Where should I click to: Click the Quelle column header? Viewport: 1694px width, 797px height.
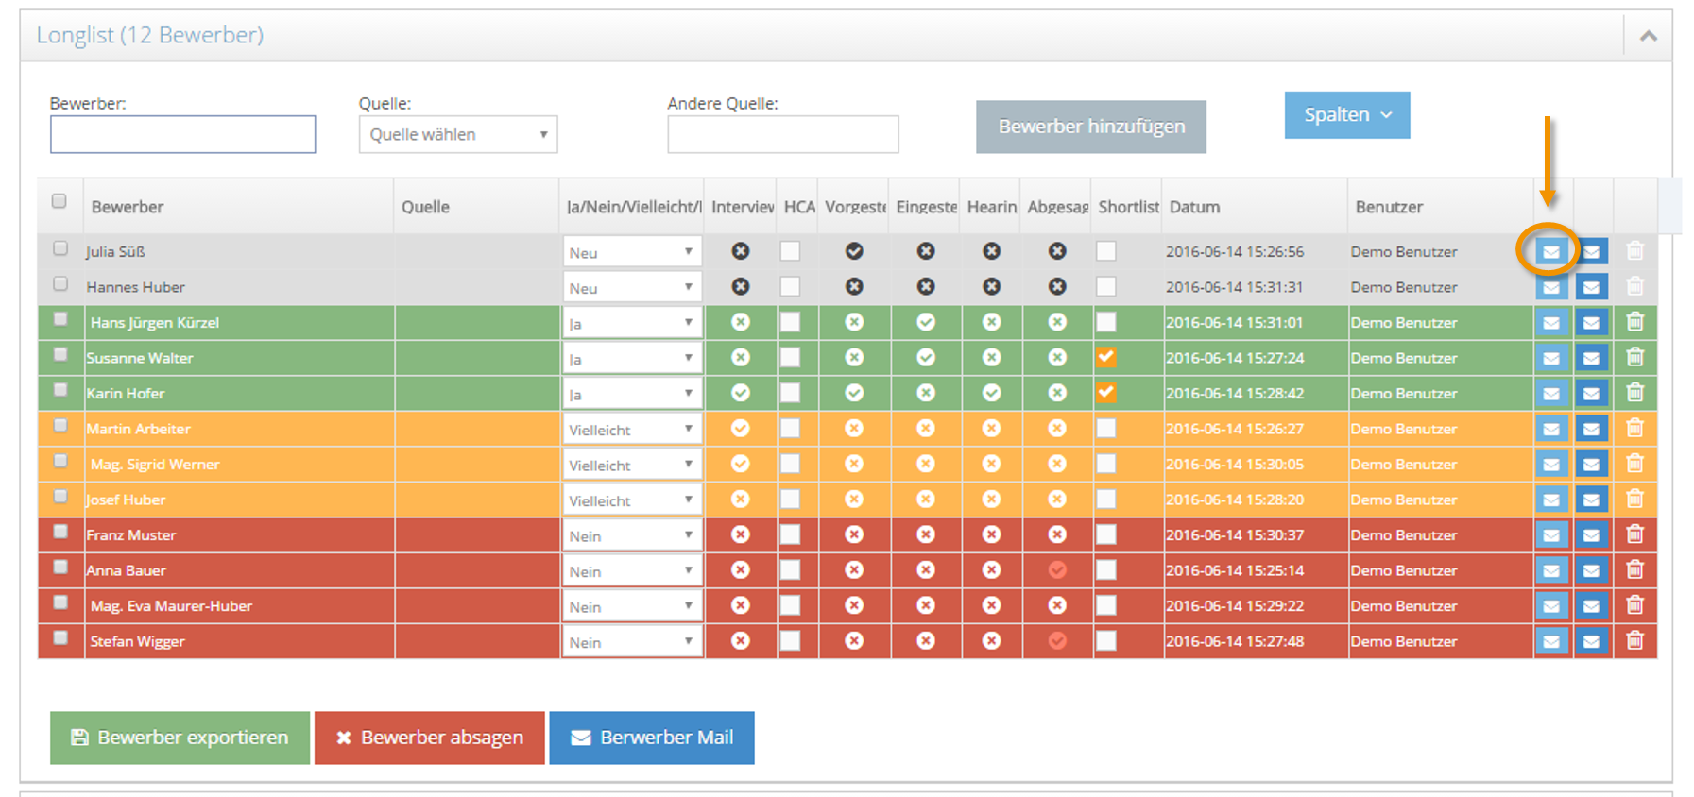point(425,207)
